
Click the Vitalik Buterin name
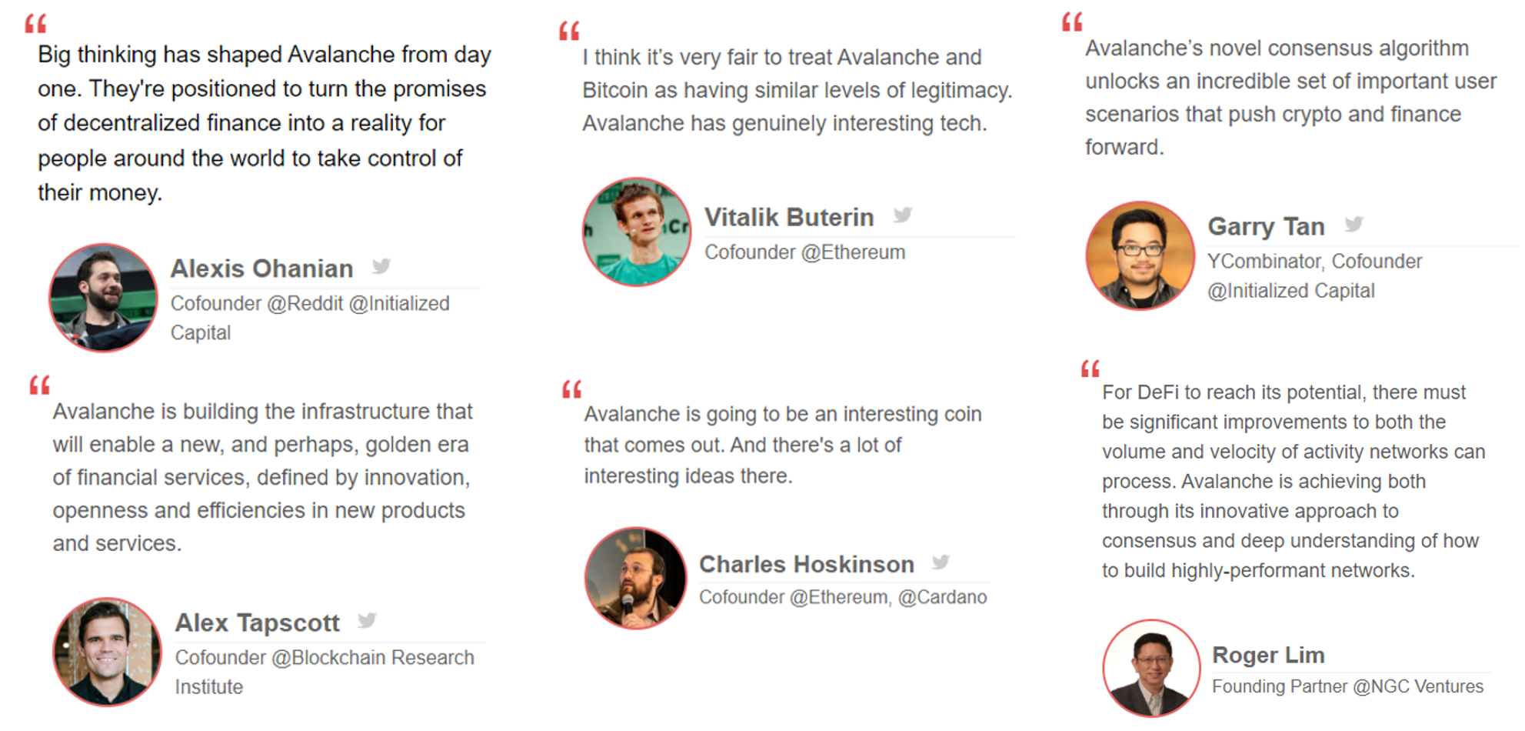coord(789,217)
